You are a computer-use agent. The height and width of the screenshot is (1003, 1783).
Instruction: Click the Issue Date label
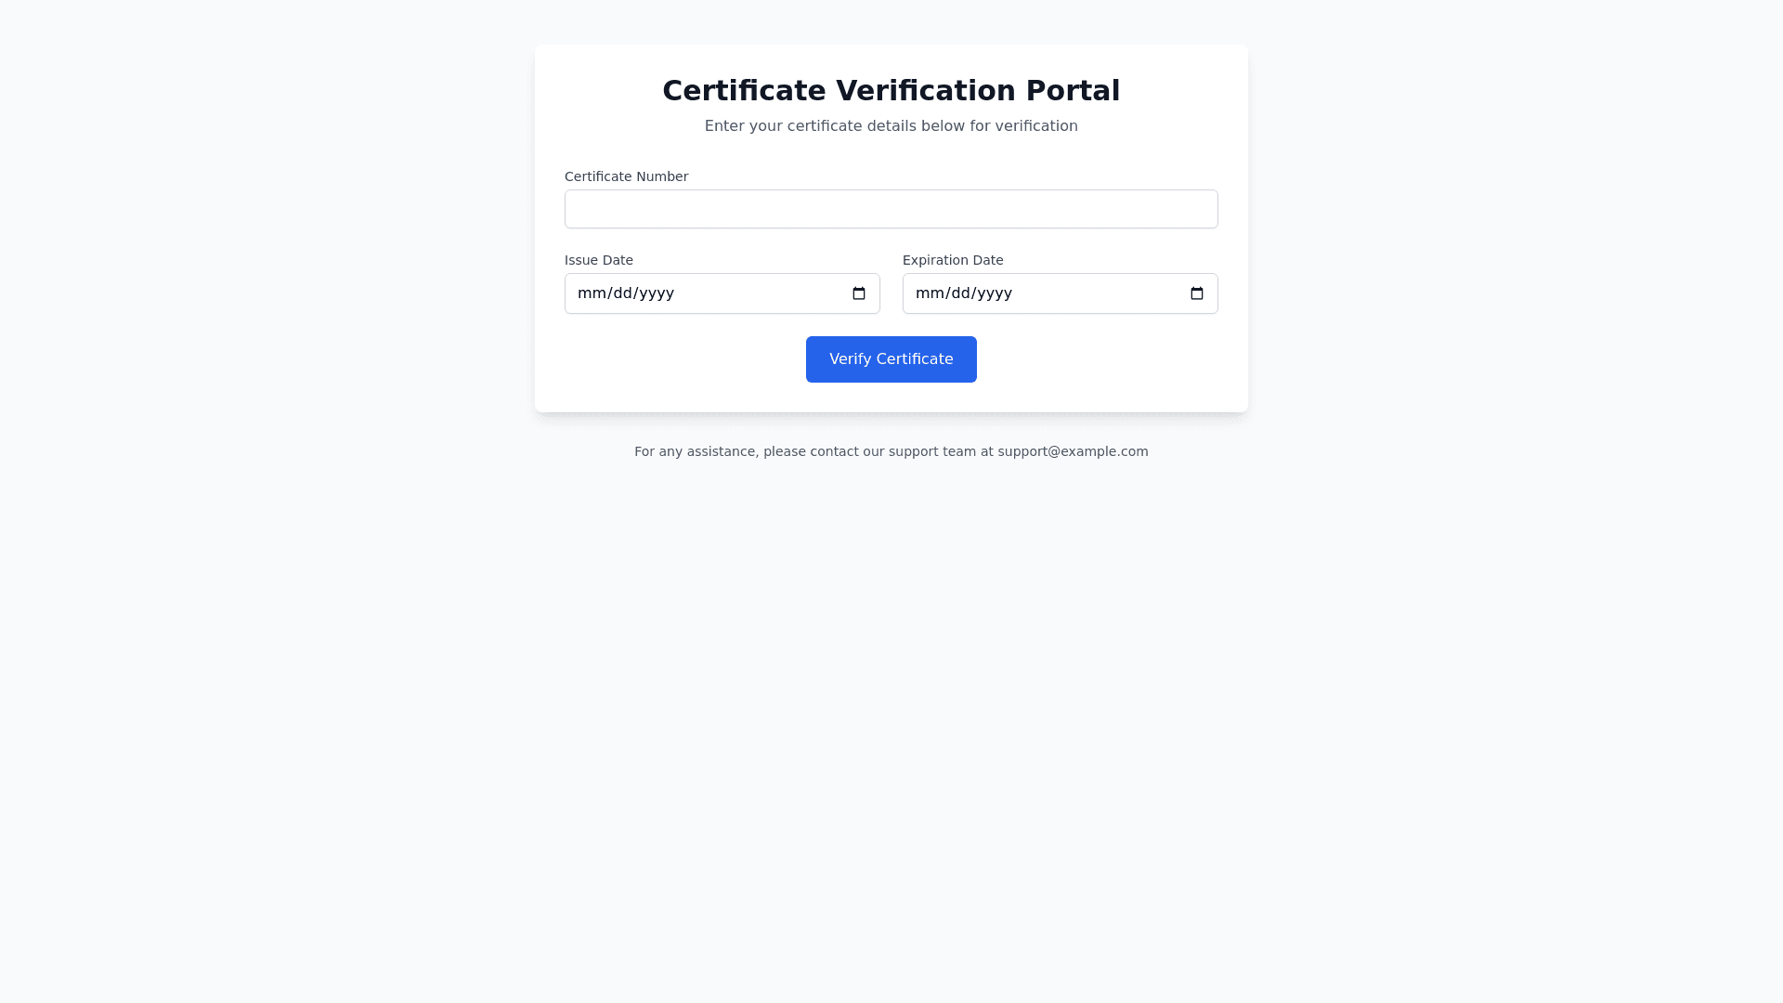[x=598, y=260]
